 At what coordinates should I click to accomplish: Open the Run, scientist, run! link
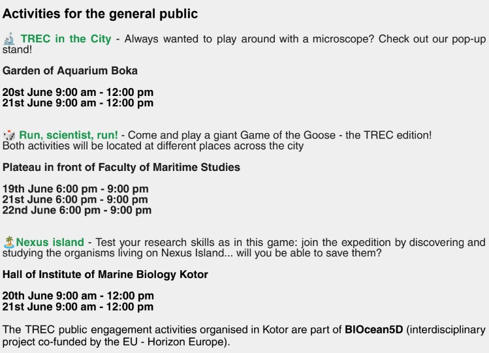click(x=69, y=135)
